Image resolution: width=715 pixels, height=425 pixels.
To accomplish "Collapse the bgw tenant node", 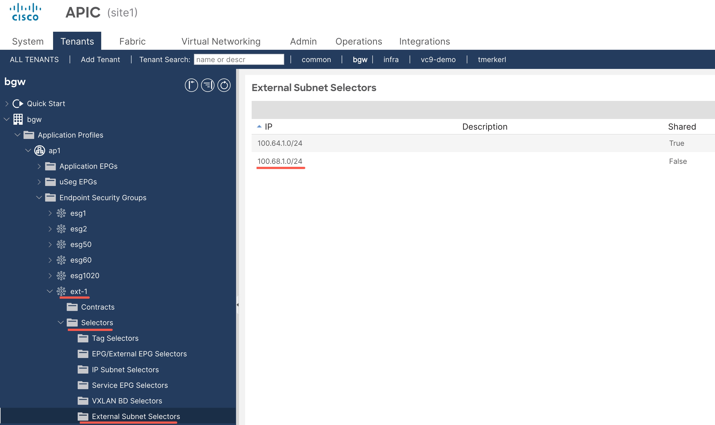I will tap(7, 119).
